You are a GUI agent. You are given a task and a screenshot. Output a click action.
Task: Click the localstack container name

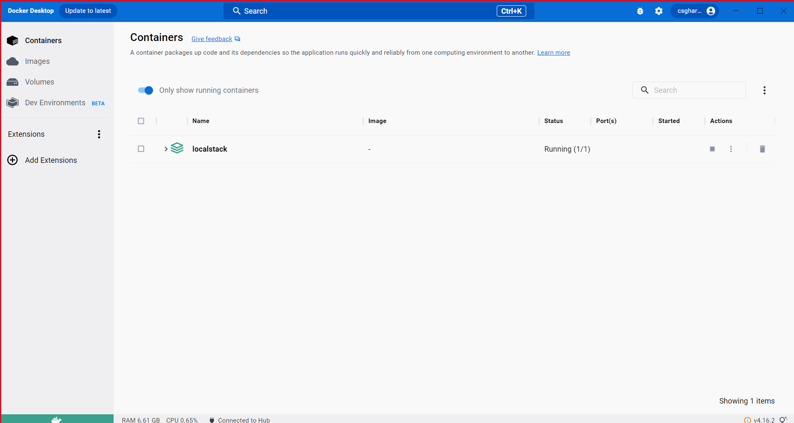pos(209,149)
